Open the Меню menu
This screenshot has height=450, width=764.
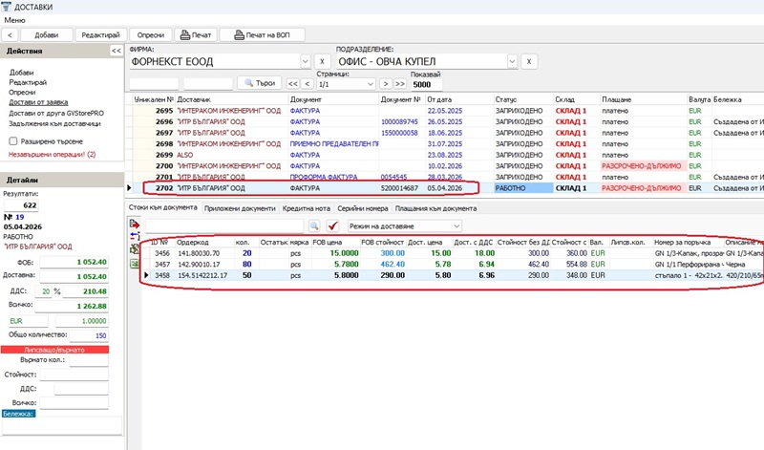click(15, 19)
